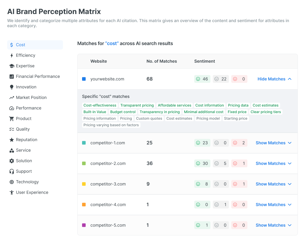The height and width of the screenshot is (245, 305).
Task: Expand Show Matches for competitor-3.com
Action: (273, 184)
